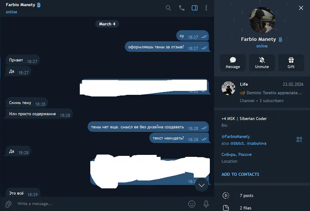
Task: Focus the Write a message input field
Action: click(99, 204)
